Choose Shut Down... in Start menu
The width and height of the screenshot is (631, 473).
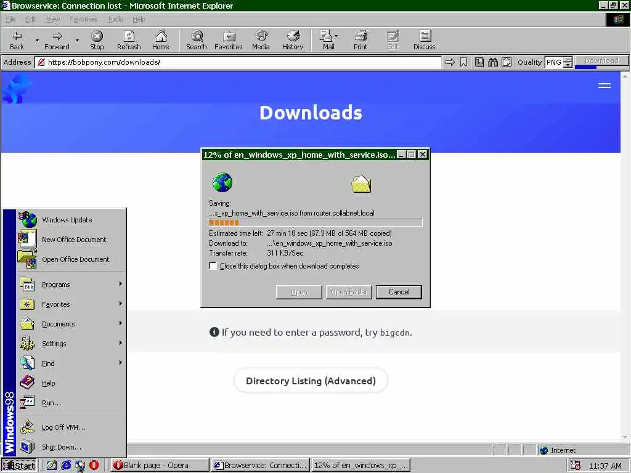(71, 447)
